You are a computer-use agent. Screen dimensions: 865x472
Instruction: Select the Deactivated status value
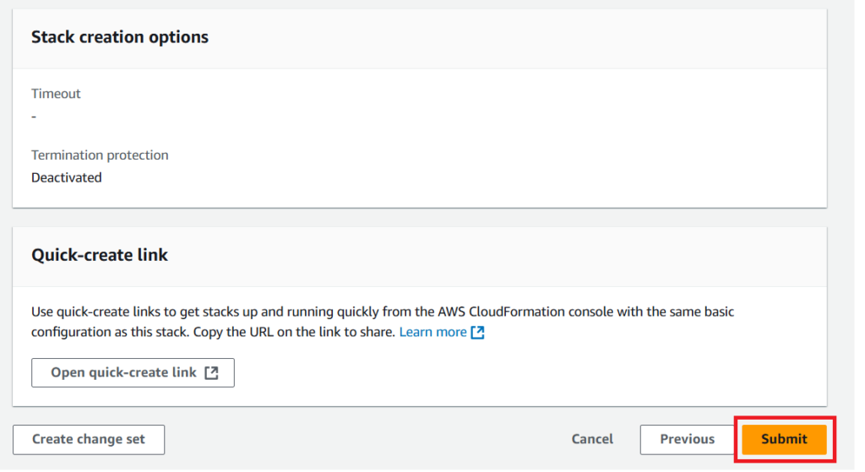click(67, 177)
